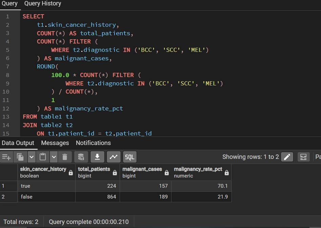Click the Copy icon in results toolbar
Viewport: 321px width, 228px height.
coord(20,157)
